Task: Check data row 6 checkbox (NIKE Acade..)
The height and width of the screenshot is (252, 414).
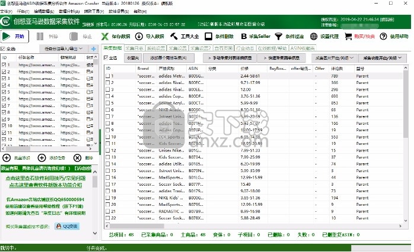Action: click(108, 110)
